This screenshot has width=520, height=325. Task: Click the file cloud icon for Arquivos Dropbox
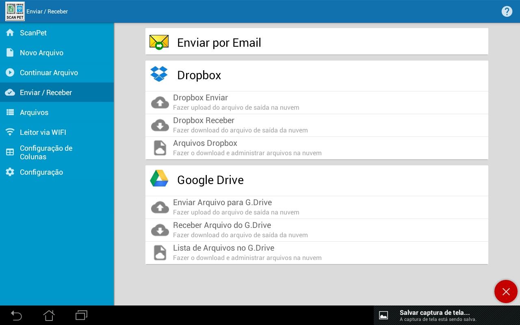coord(160,148)
